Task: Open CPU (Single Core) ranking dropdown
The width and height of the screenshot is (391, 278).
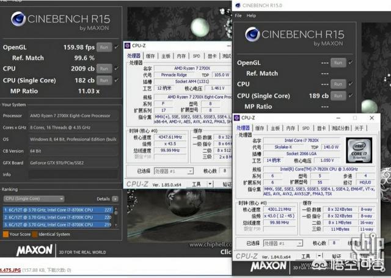Action: [34, 199]
